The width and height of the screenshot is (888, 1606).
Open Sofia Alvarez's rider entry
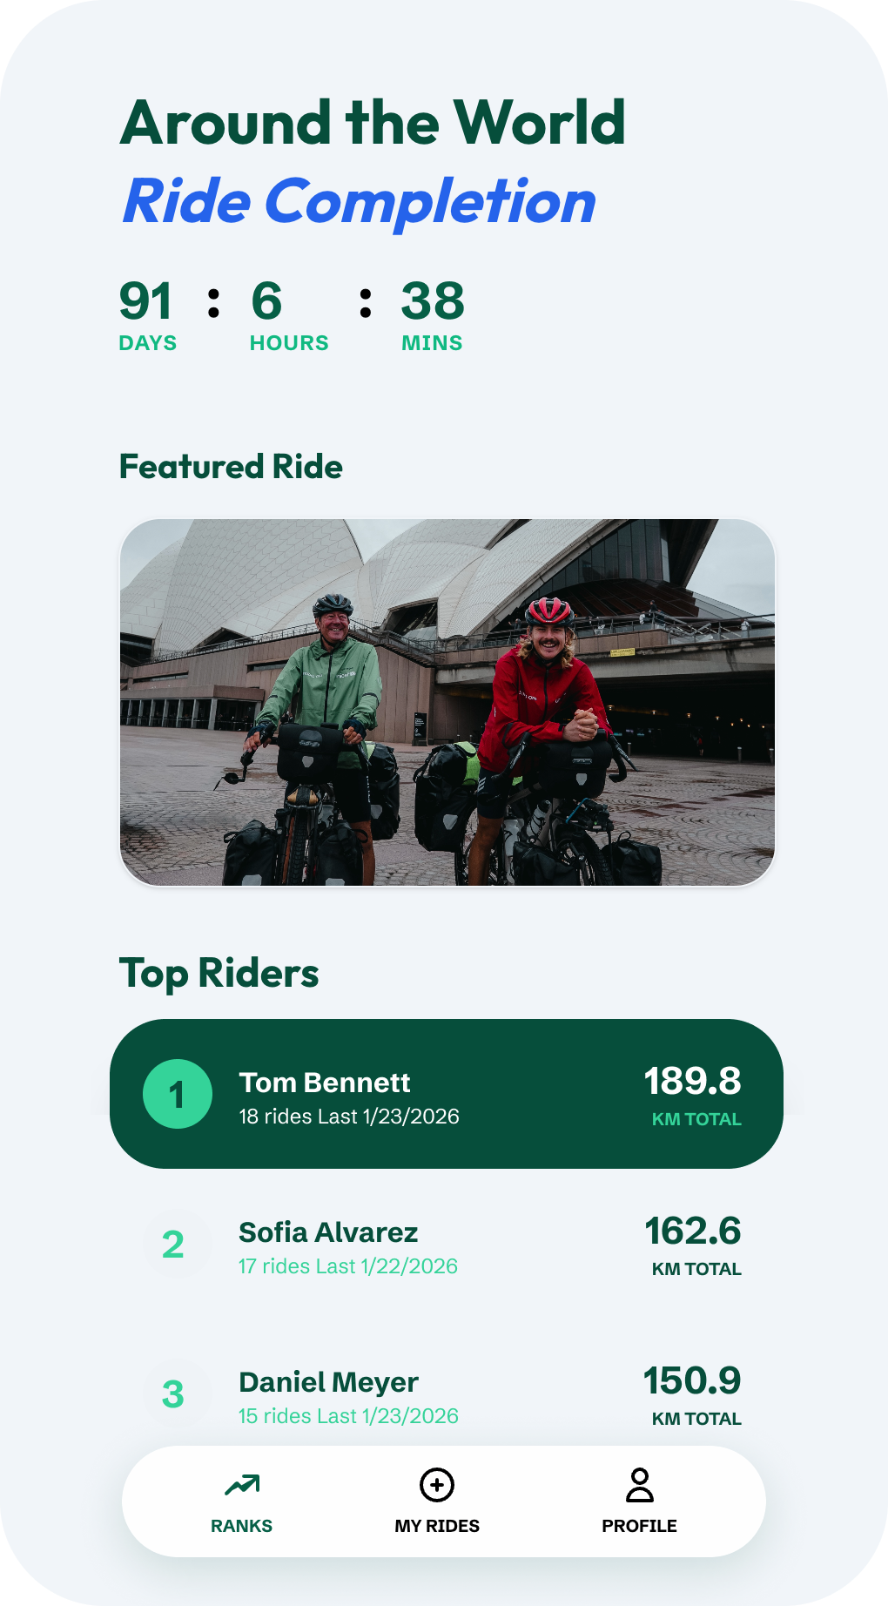point(348,1246)
